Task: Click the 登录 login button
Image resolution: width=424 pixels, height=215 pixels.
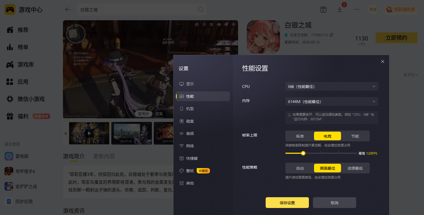Action: pyautogui.click(x=373, y=9)
